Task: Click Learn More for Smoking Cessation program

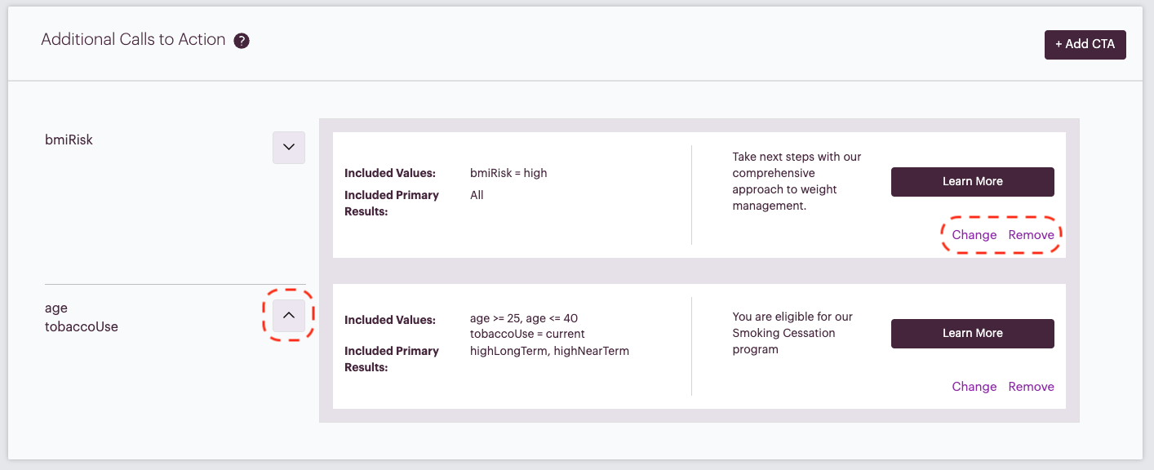Action: (x=972, y=333)
